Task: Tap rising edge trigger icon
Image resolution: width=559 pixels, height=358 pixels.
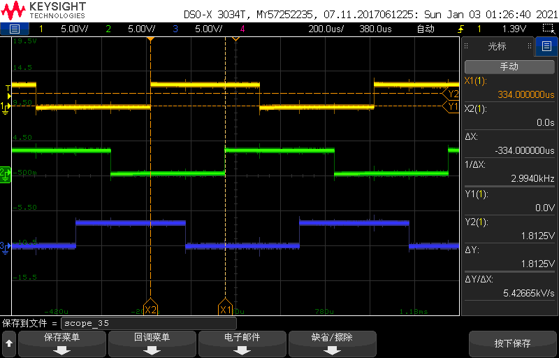Action: click(460, 29)
